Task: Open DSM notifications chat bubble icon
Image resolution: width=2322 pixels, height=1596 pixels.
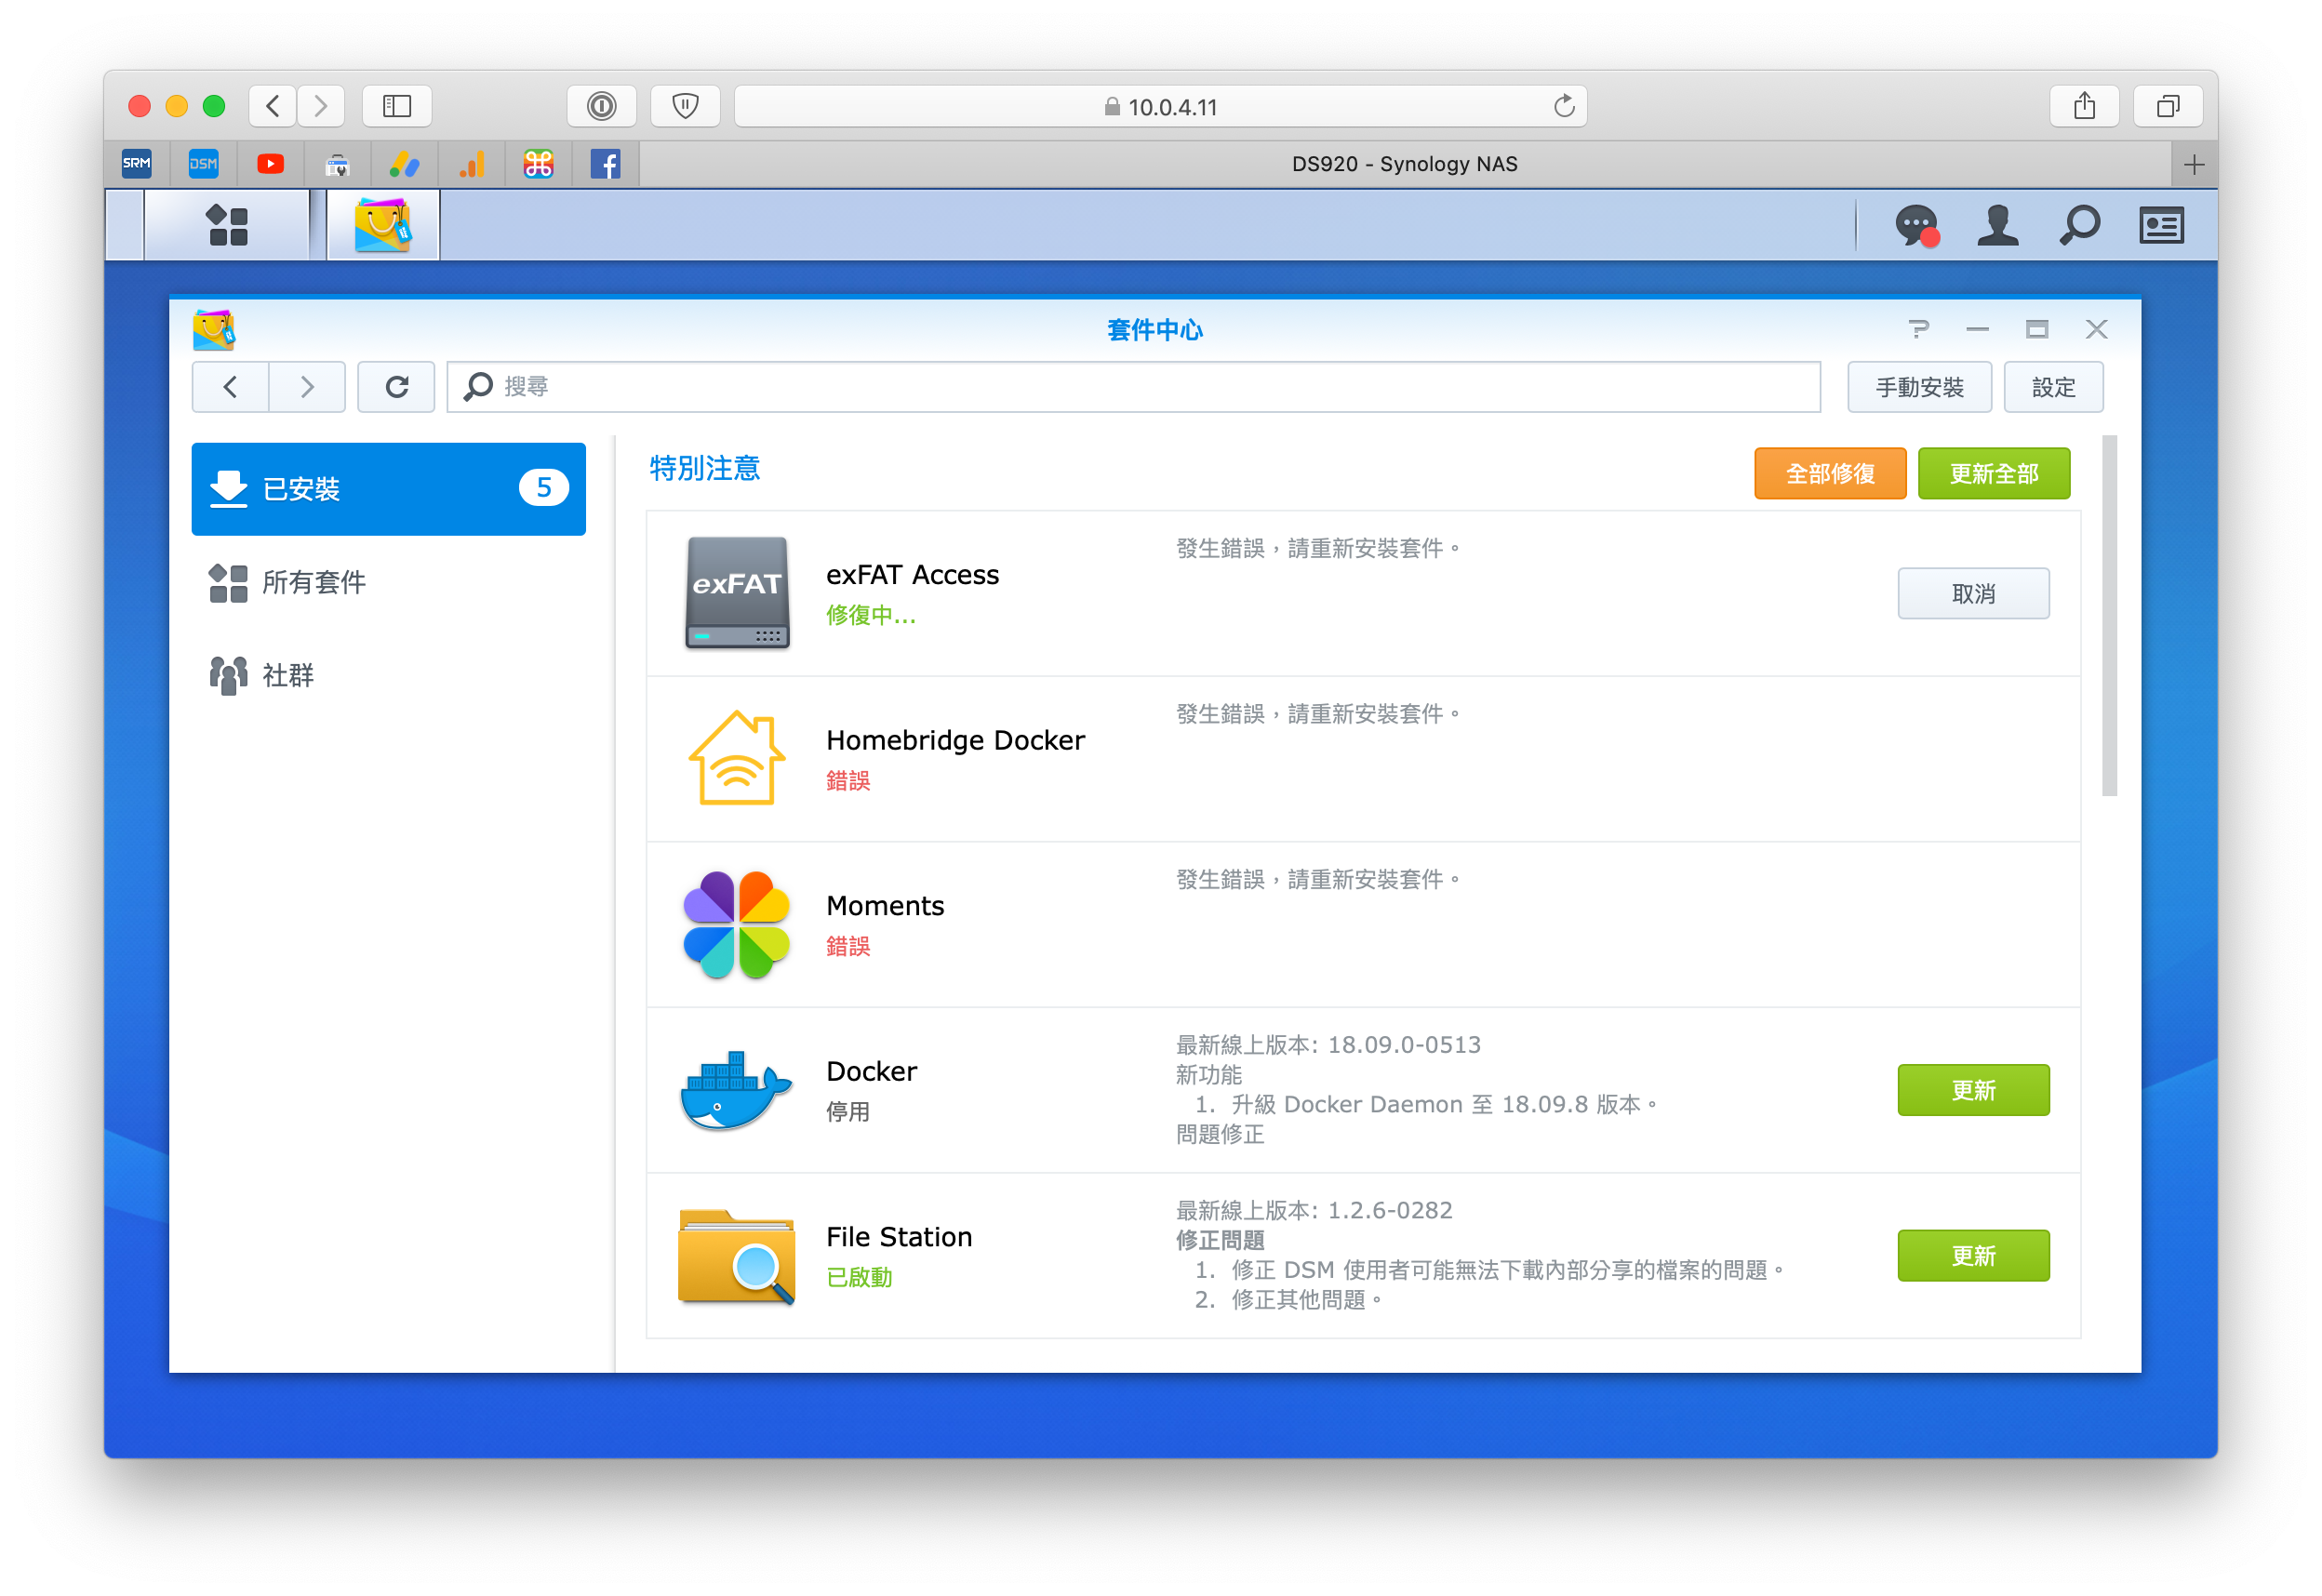Action: [1916, 225]
